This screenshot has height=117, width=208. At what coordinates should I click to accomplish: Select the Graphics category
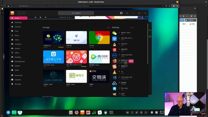18,44
